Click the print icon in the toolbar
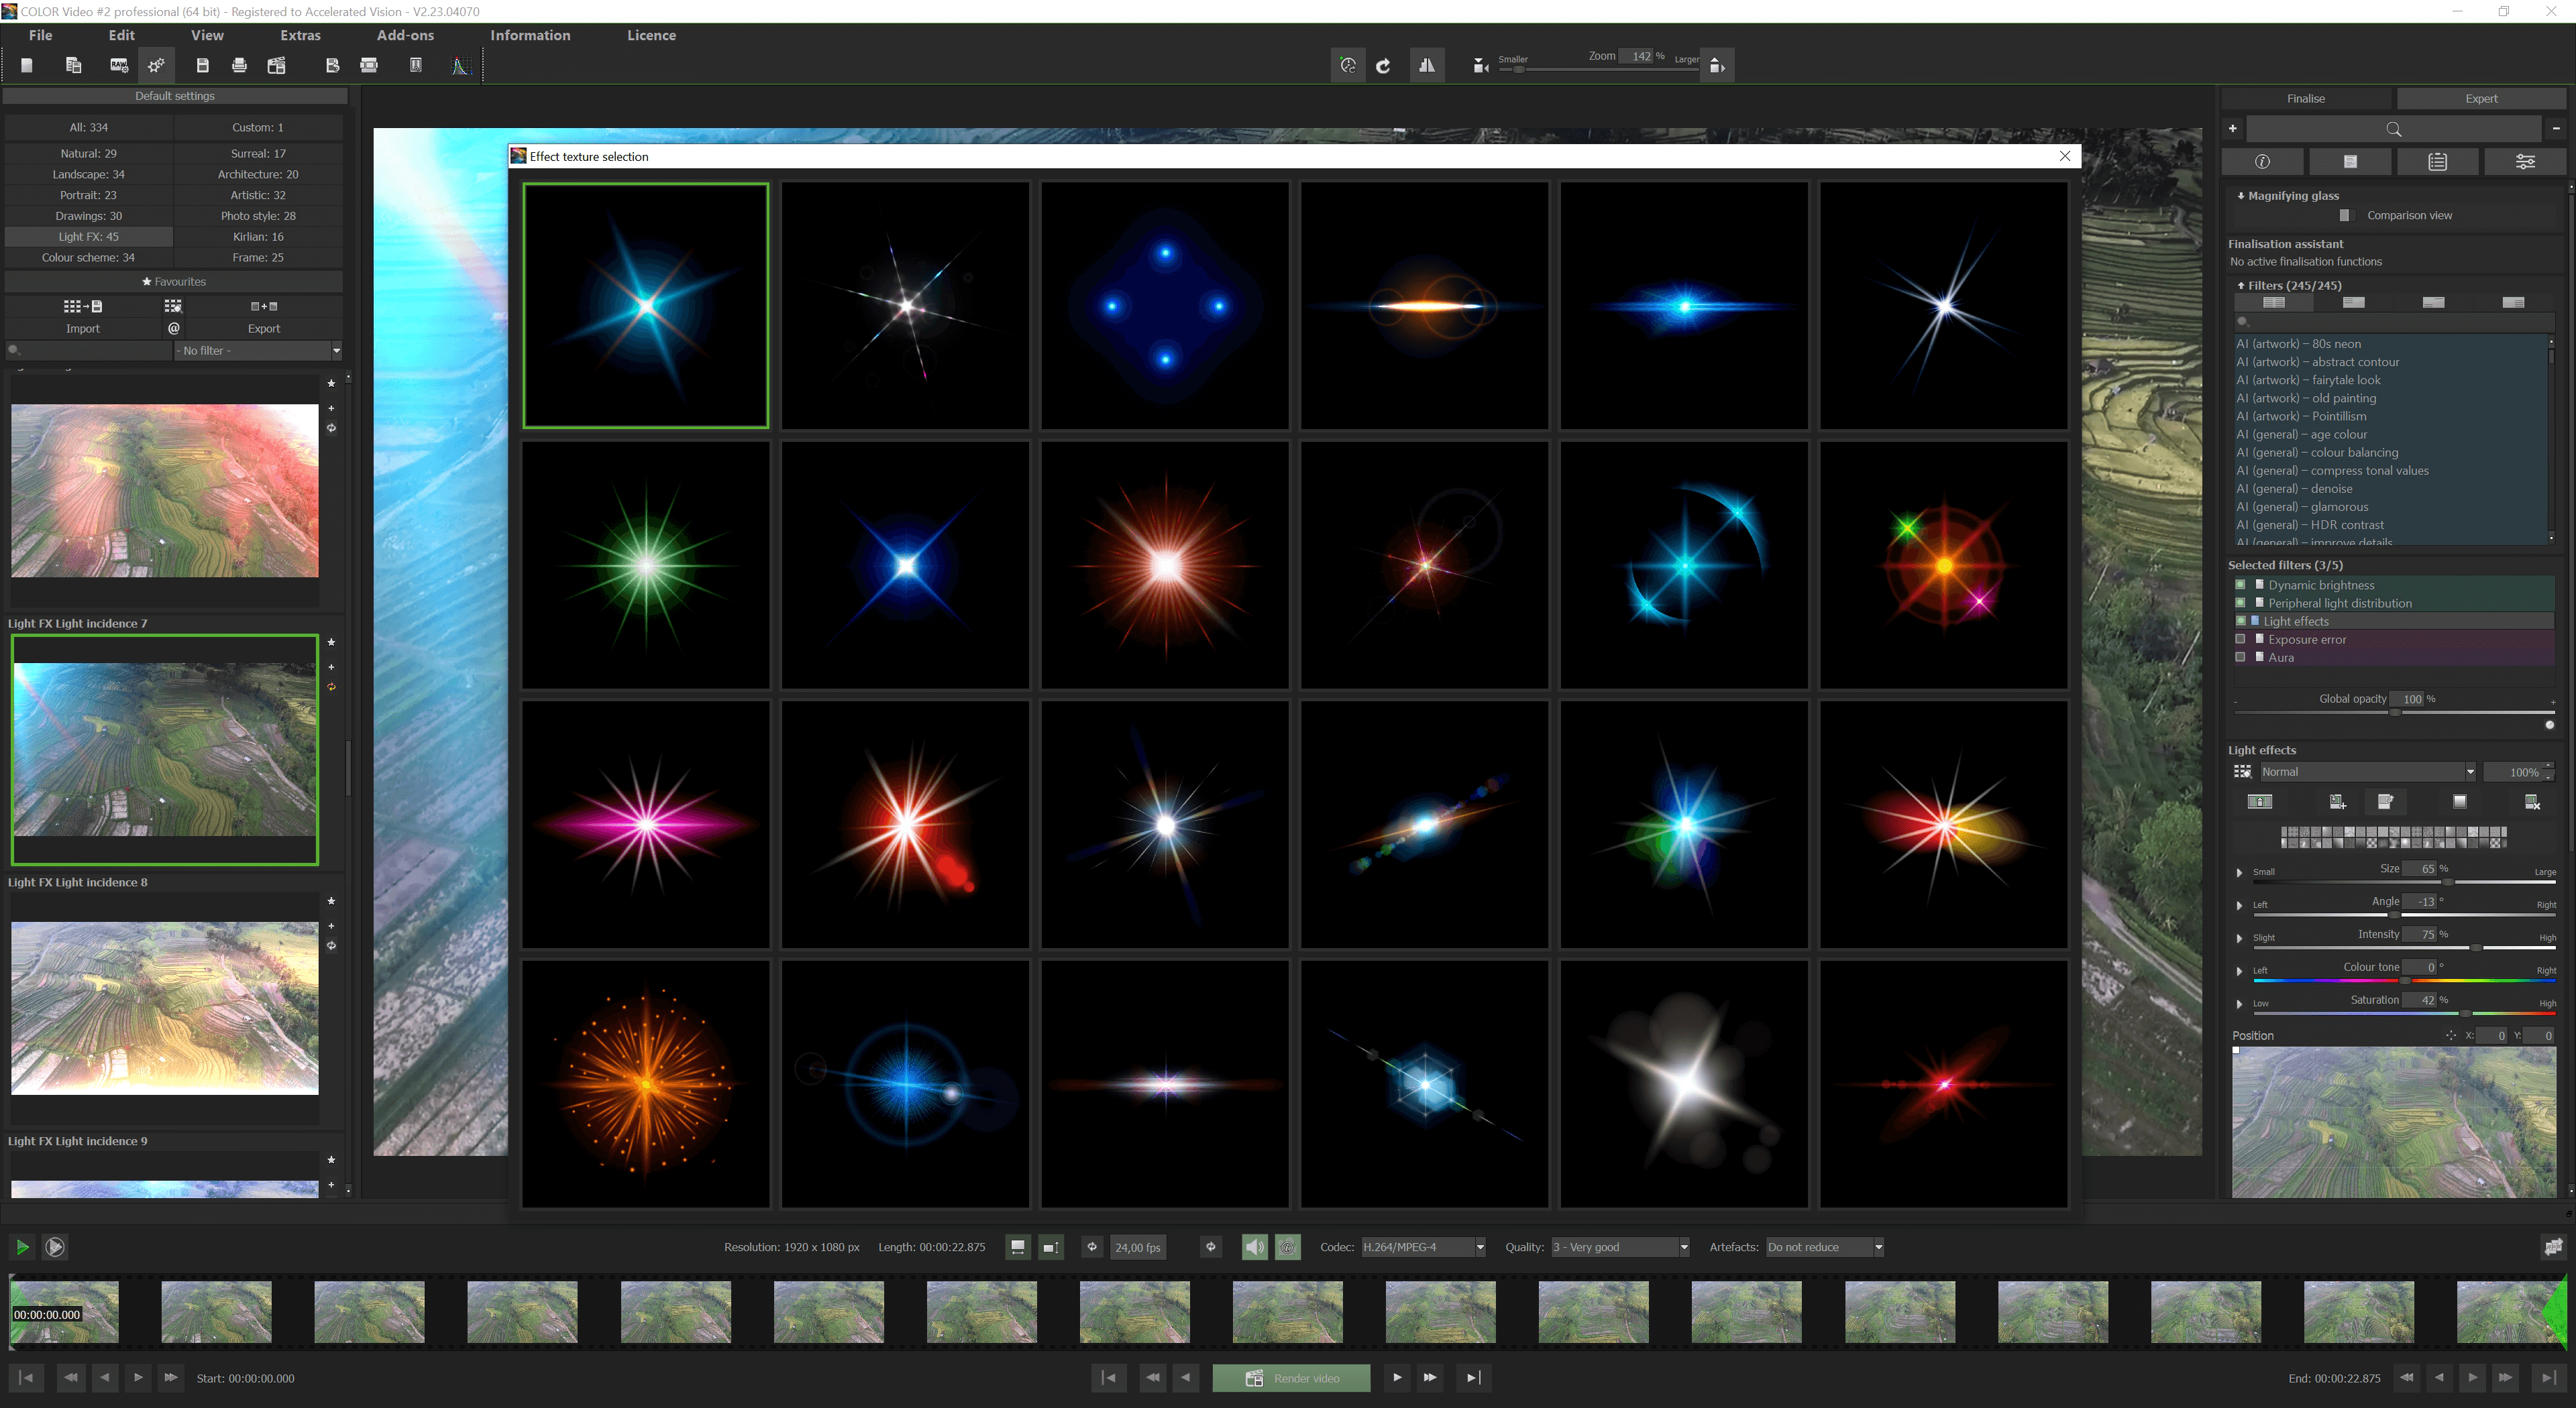The width and height of the screenshot is (2576, 1408). [239, 65]
